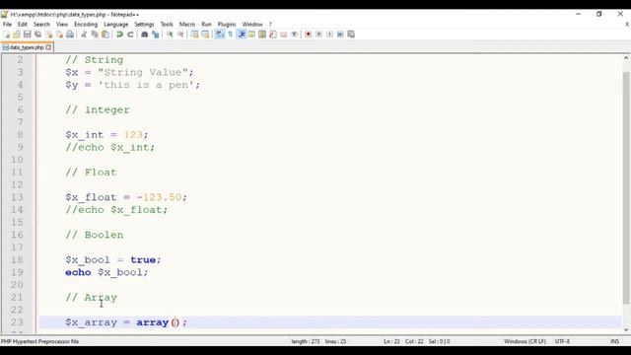Click the Print toolbar icon

pyautogui.click(x=70, y=35)
